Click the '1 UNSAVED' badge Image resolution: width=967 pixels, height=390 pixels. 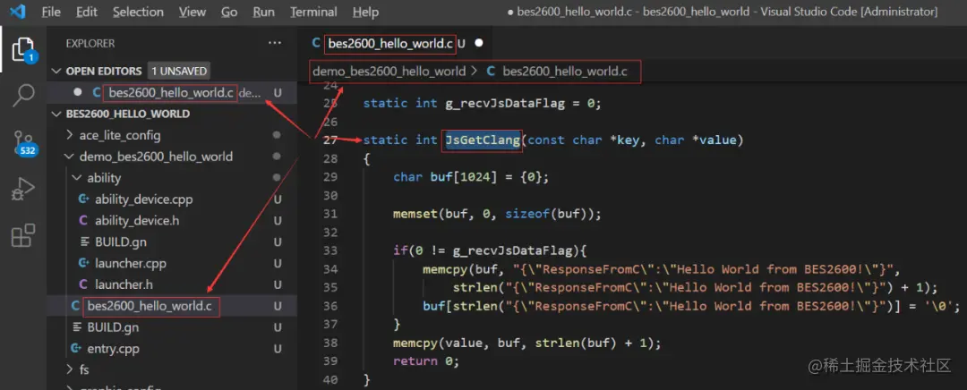[179, 72]
